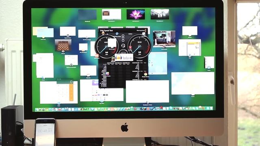Switch to desktop with snowy mountain wallpaper
The image size is (260, 146).
click(160, 15)
